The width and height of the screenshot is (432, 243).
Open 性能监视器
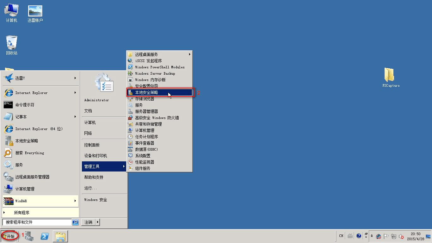pyautogui.click(x=159, y=162)
